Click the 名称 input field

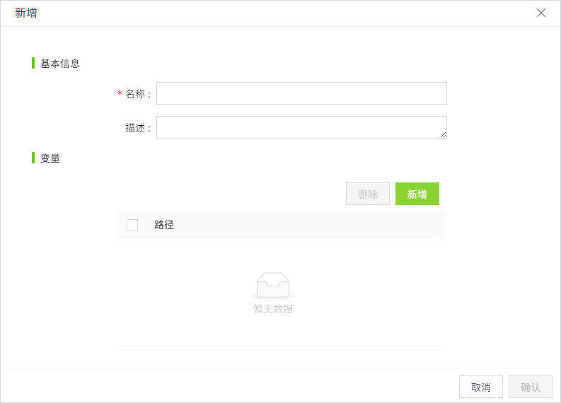(x=301, y=93)
